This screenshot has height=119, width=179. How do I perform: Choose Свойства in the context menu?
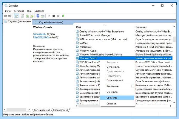(x=117, y=98)
